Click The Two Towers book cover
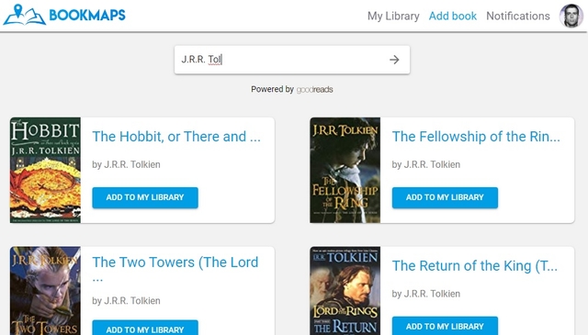Viewport: 588px width, 335px height. (45, 291)
